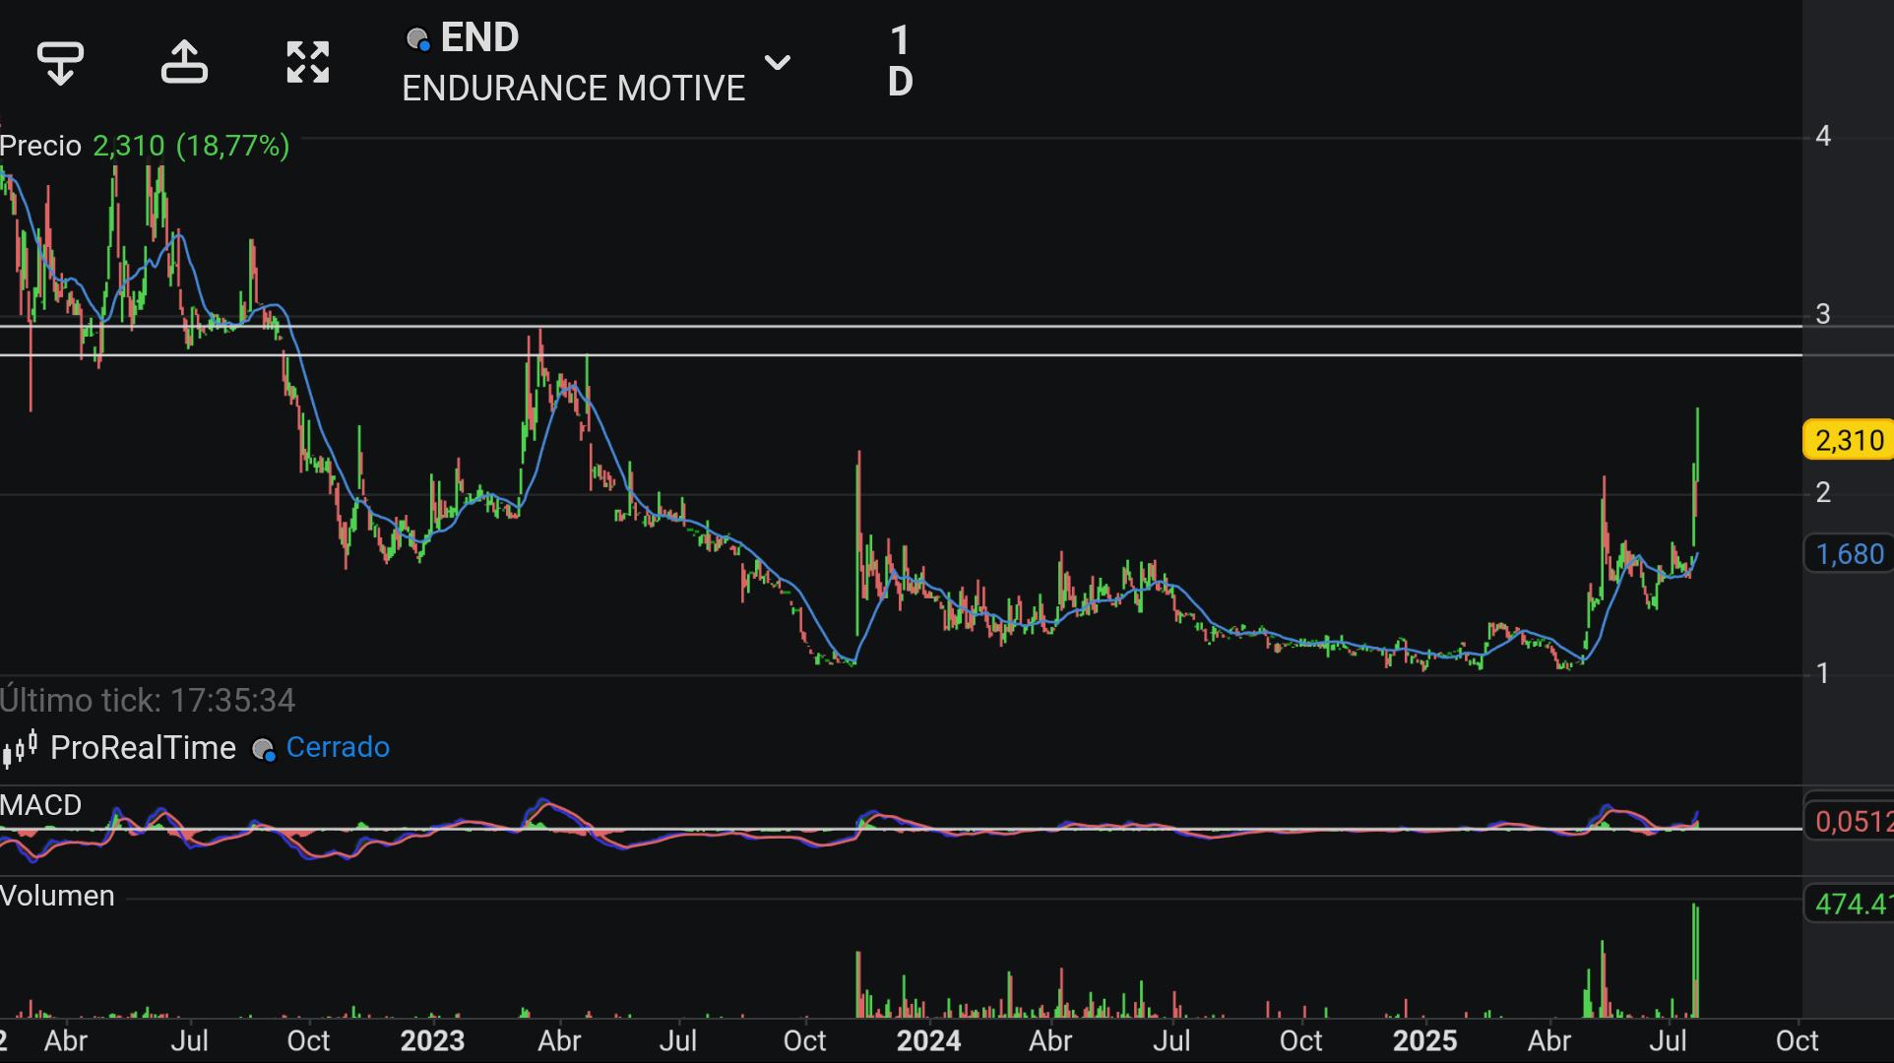This screenshot has width=1894, height=1063.
Task: Select the Volumen indicator label
Action: click(x=57, y=896)
